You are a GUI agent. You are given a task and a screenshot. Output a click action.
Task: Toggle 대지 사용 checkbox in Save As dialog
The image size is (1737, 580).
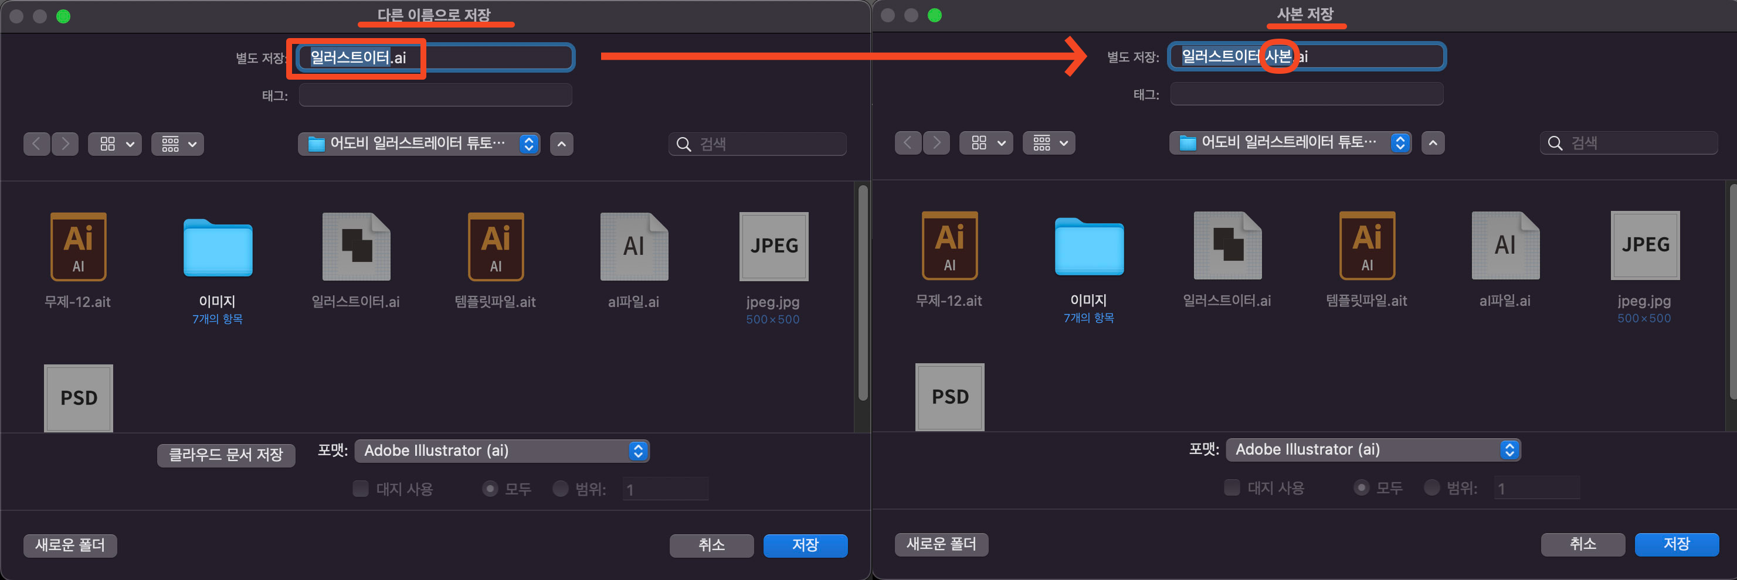click(x=361, y=489)
